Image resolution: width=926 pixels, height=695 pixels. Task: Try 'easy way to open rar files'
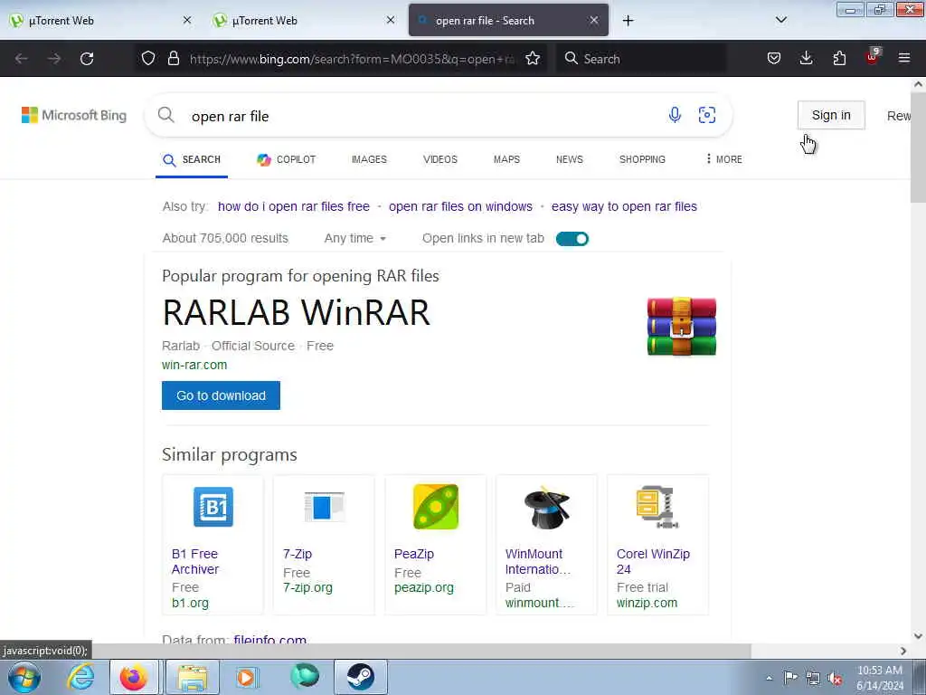(x=624, y=206)
